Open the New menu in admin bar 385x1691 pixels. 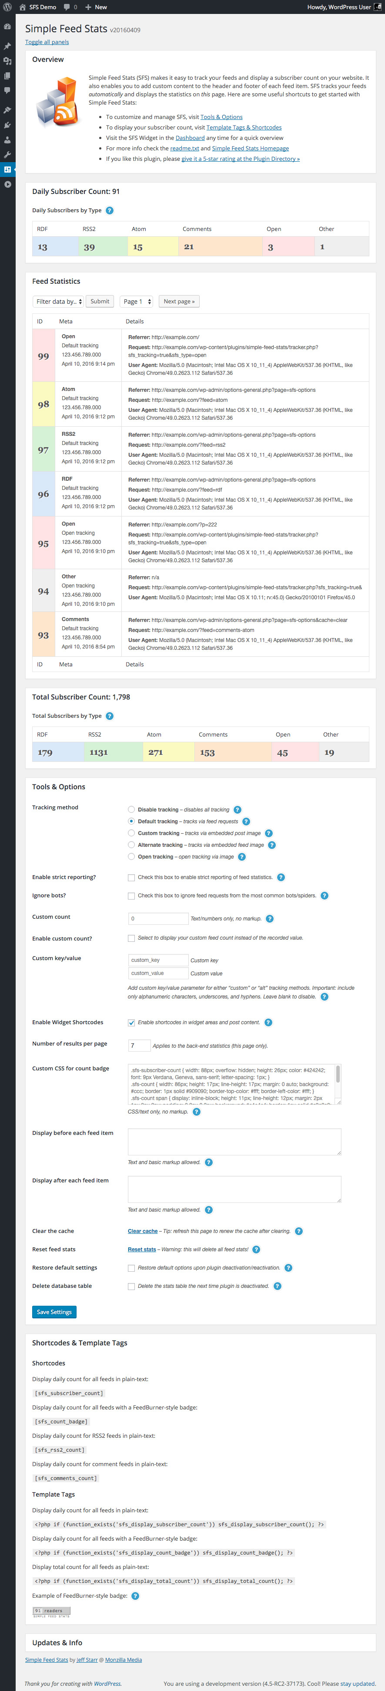(96, 7)
